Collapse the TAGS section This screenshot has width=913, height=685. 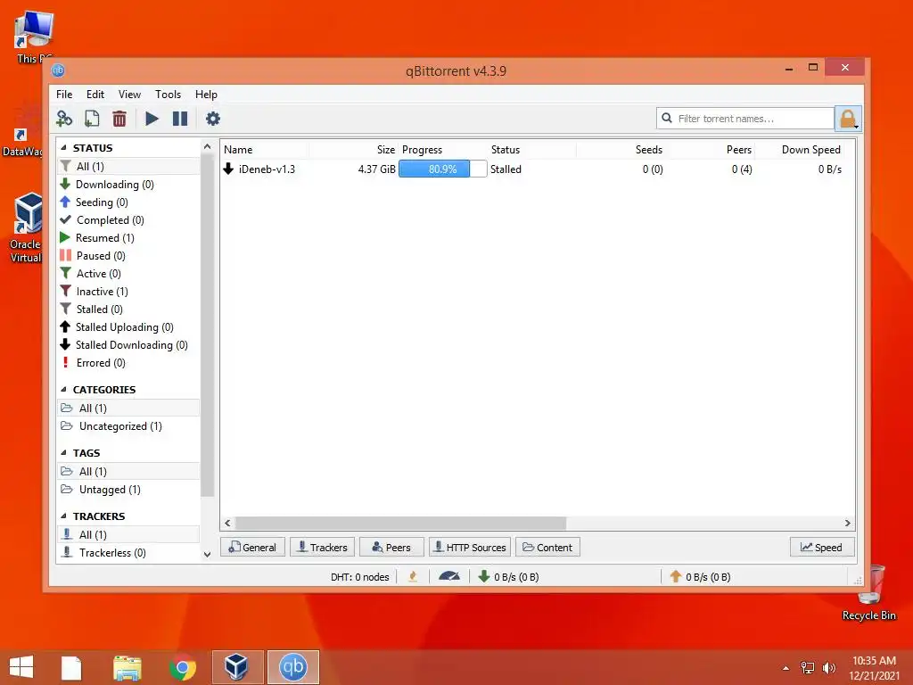coord(63,453)
